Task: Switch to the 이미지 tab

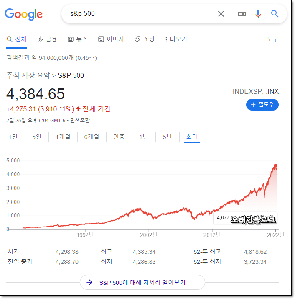Action: coord(111,39)
